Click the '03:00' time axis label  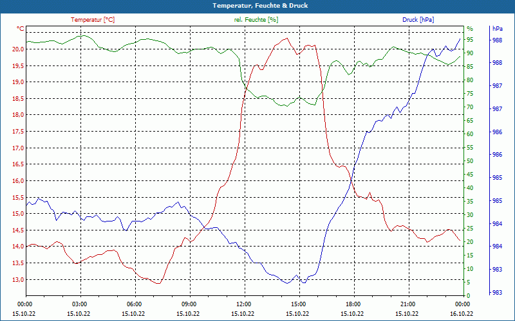[x=79, y=304]
